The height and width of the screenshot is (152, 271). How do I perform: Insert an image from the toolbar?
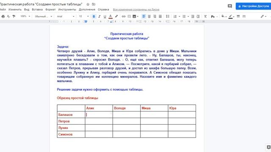(x=134, y=16)
